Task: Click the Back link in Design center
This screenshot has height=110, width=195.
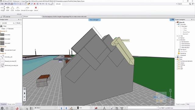Action: click(3, 29)
